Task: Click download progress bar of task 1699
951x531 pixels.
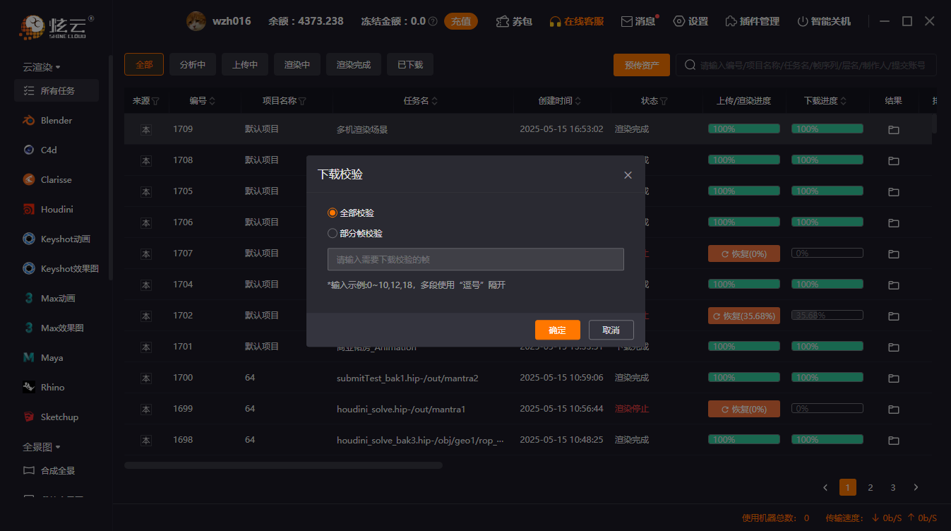Action: tap(827, 408)
